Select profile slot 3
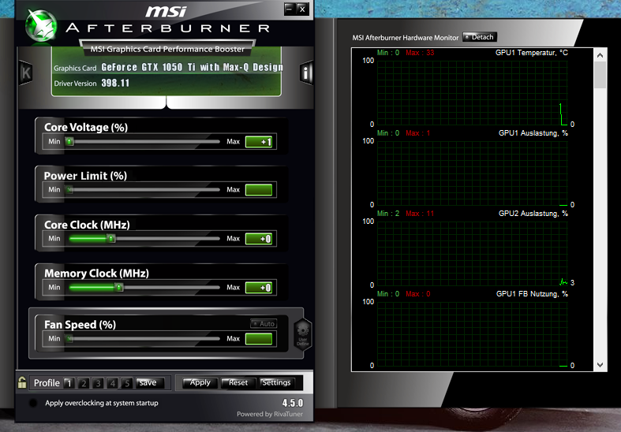The image size is (621, 432). 98,383
